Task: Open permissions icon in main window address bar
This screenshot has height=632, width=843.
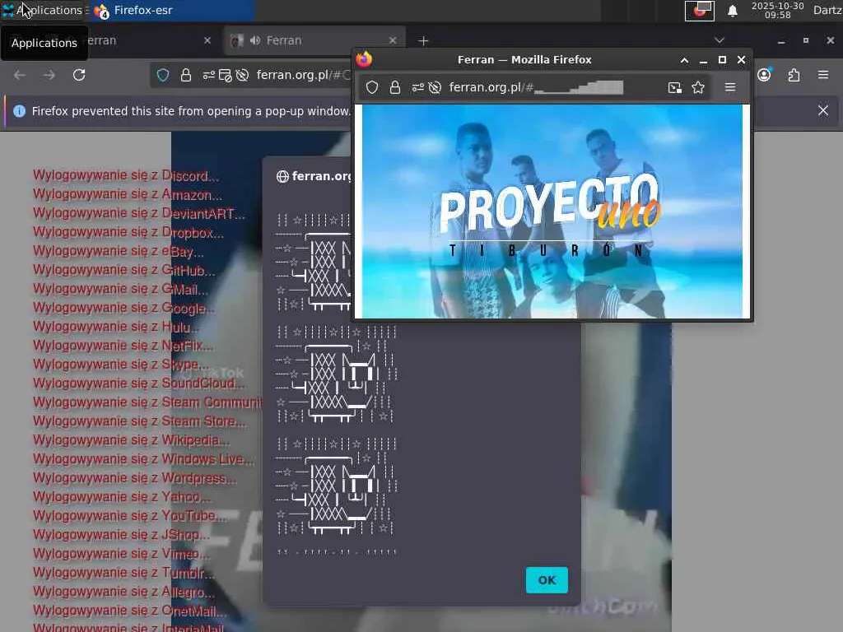Action: [208, 75]
